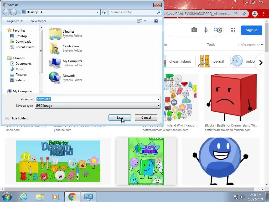Click the Save button

tap(120, 118)
